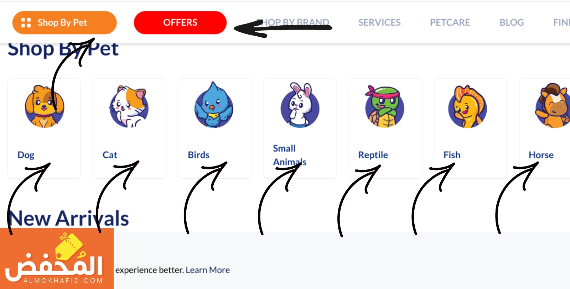Click the grid icon in Shop By Pet button

coord(26,23)
